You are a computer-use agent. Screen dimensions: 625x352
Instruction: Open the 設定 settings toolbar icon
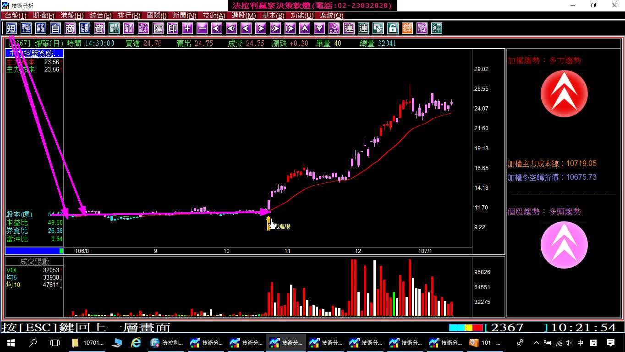coord(143,28)
